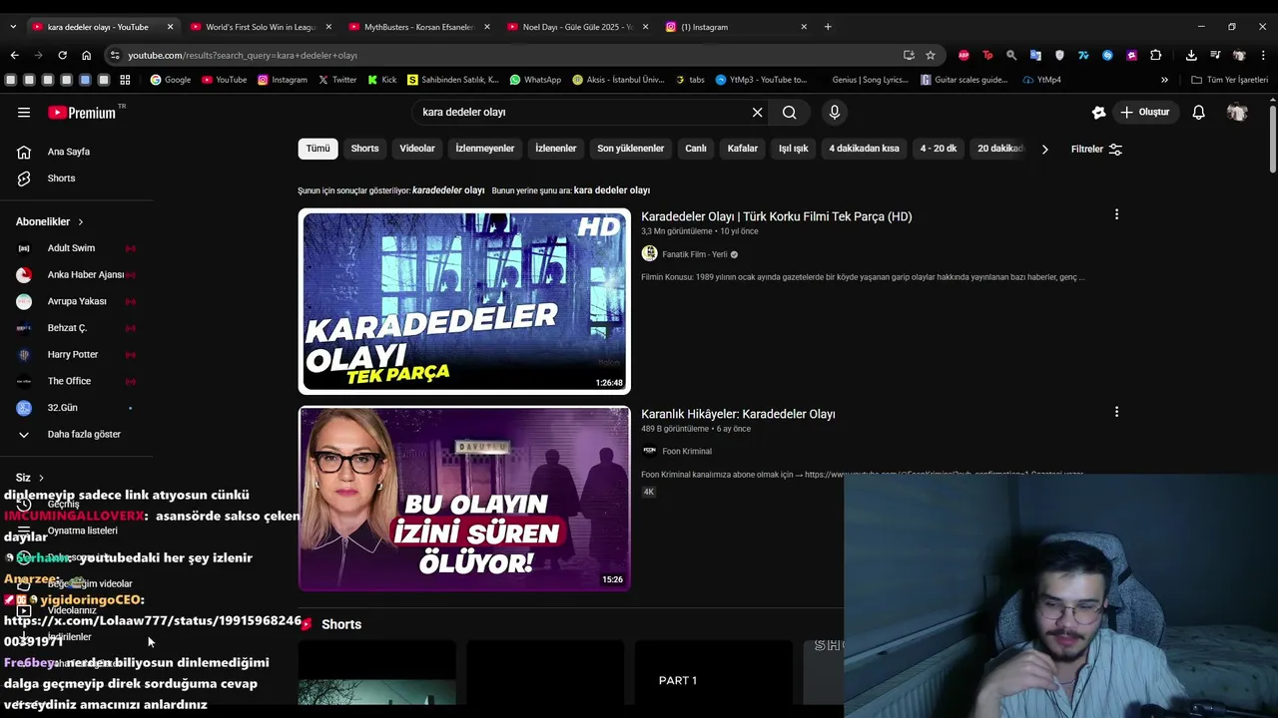The image size is (1278, 718).
Task: Open Chrome downloads icon
Action: click(x=1191, y=55)
